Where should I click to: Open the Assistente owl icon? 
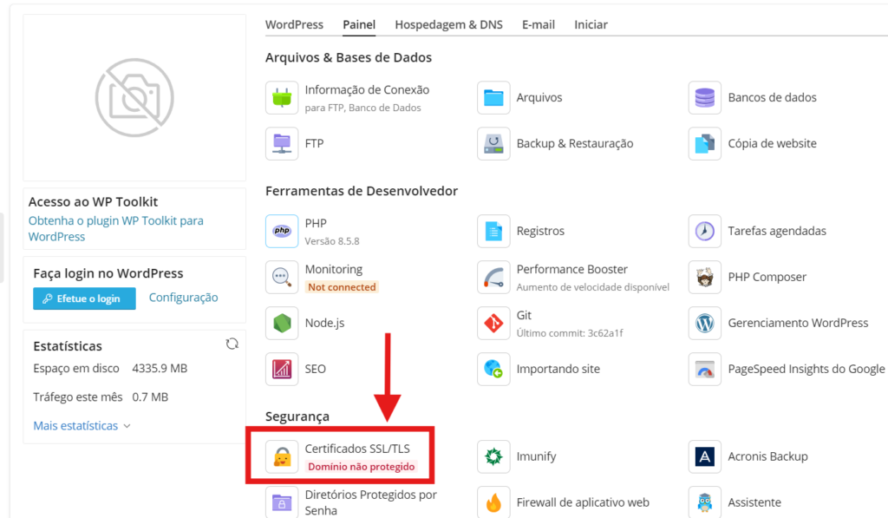point(704,502)
